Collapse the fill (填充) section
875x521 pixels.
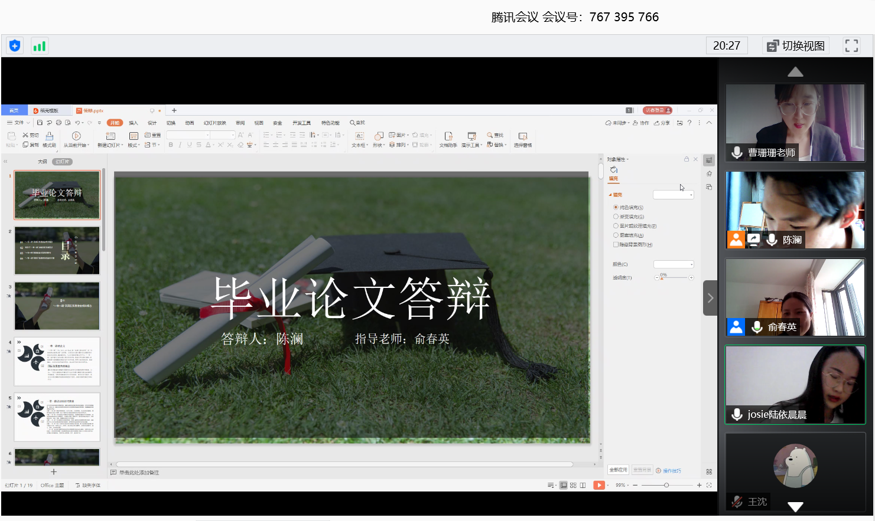610,195
